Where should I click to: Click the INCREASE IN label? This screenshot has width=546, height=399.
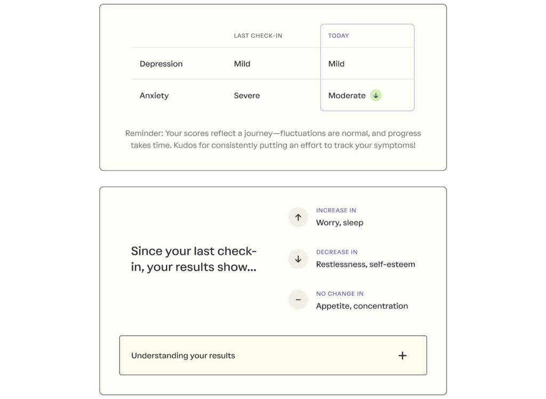[336, 211]
